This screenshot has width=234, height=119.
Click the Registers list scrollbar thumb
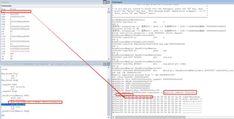click(109, 12)
